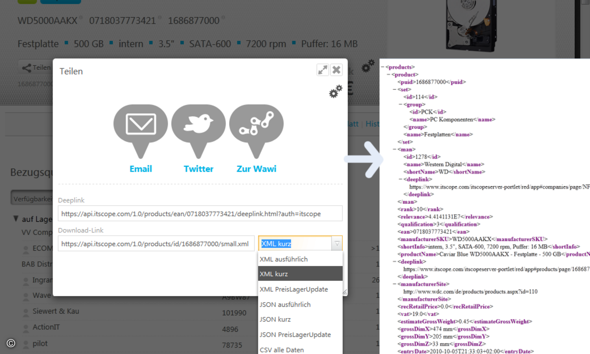Collapse the set XML node
590x354 pixels.
tap(395, 90)
